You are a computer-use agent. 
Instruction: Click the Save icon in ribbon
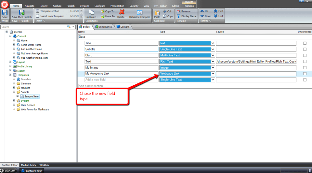tap(5, 13)
